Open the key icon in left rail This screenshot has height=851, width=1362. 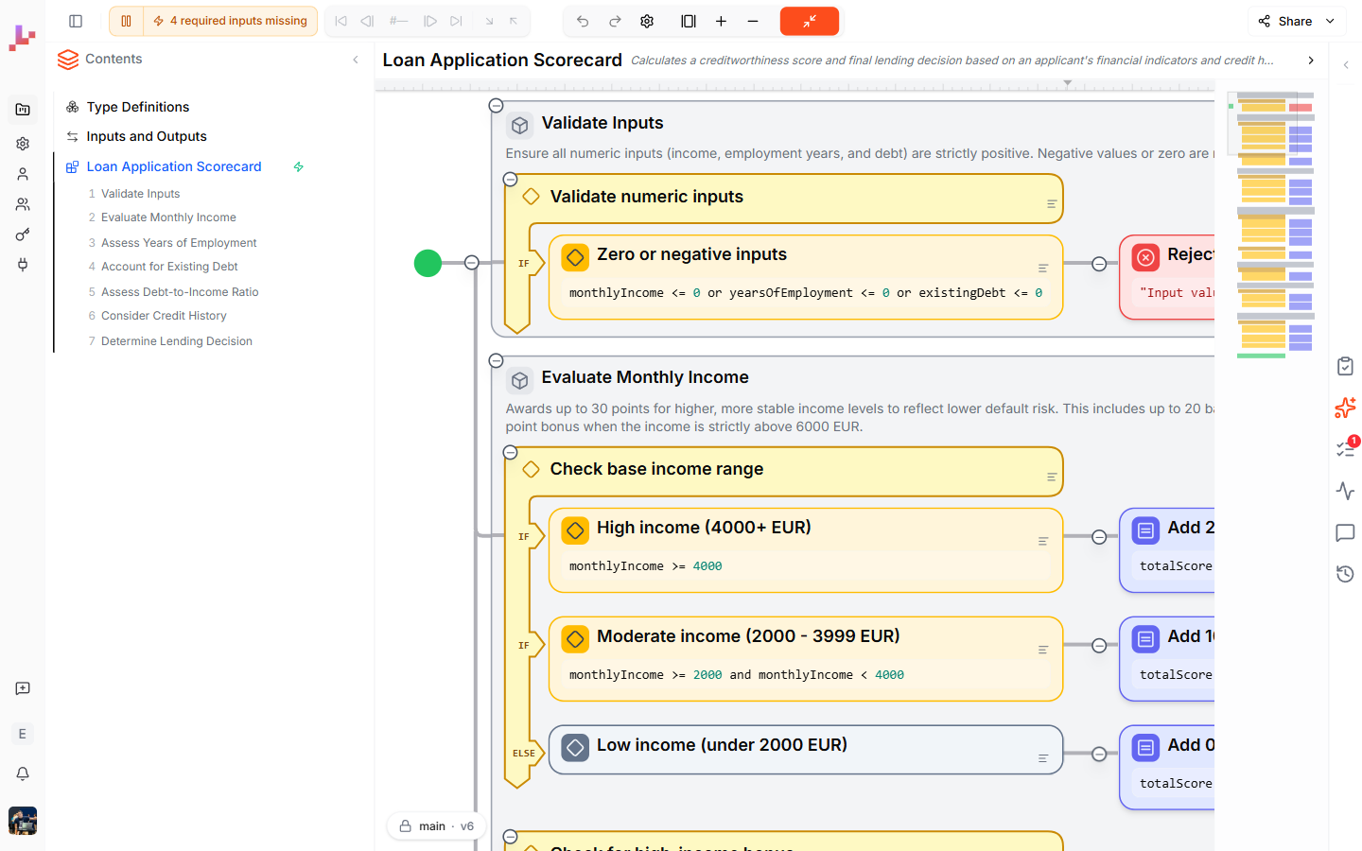click(x=23, y=234)
